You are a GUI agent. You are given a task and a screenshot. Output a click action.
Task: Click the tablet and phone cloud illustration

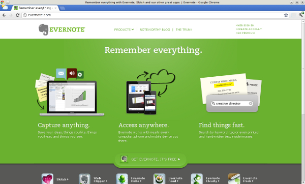point(151,91)
